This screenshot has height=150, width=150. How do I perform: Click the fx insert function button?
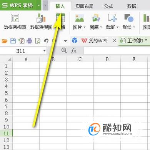(74, 51)
